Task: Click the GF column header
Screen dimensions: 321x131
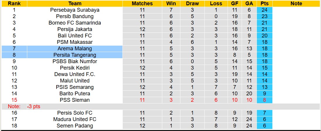Action: (235, 4)
